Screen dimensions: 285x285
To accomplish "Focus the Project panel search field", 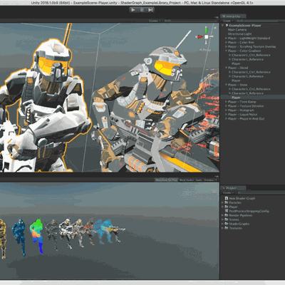I will click(261, 193).
